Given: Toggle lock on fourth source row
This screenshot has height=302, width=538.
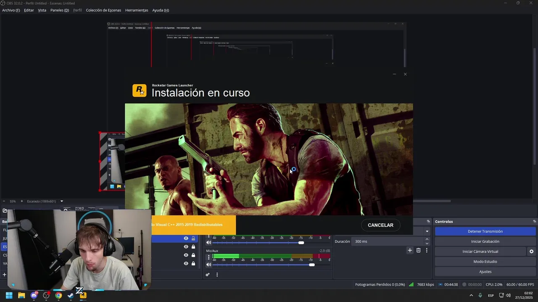Looking at the screenshot, I should pos(193,263).
